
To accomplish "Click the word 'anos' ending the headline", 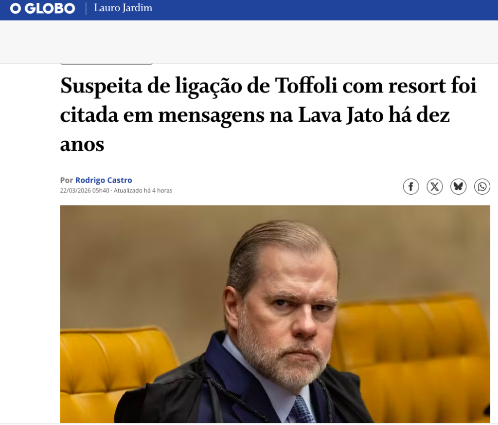I will tap(82, 144).
